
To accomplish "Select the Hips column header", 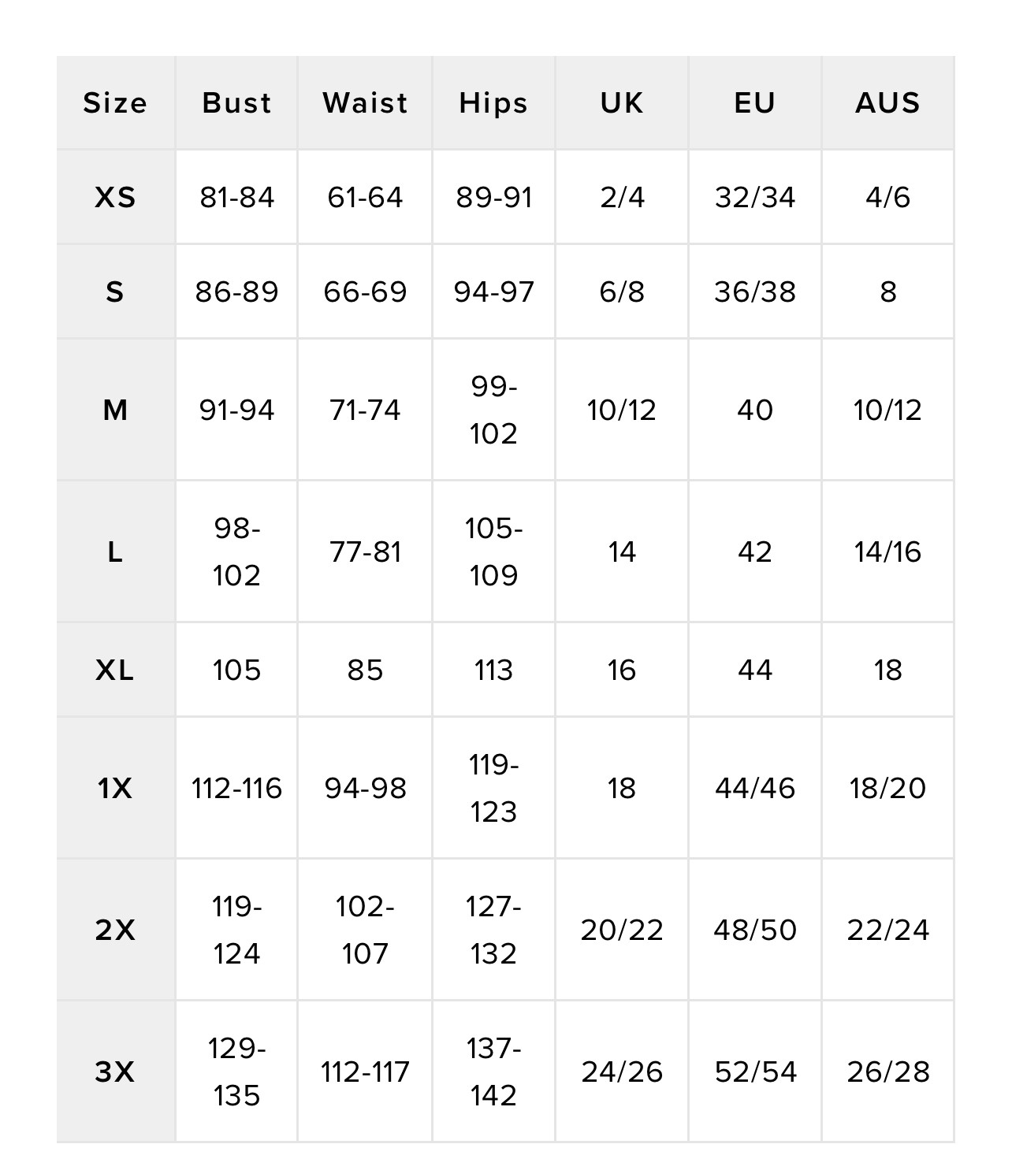I will pyautogui.click(x=493, y=103).
